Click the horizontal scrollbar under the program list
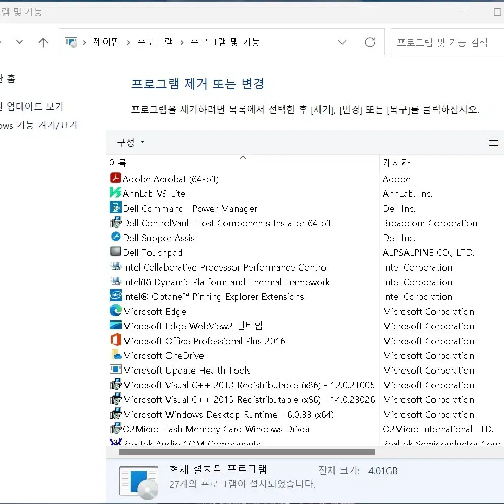504x504 pixels. tap(247, 452)
